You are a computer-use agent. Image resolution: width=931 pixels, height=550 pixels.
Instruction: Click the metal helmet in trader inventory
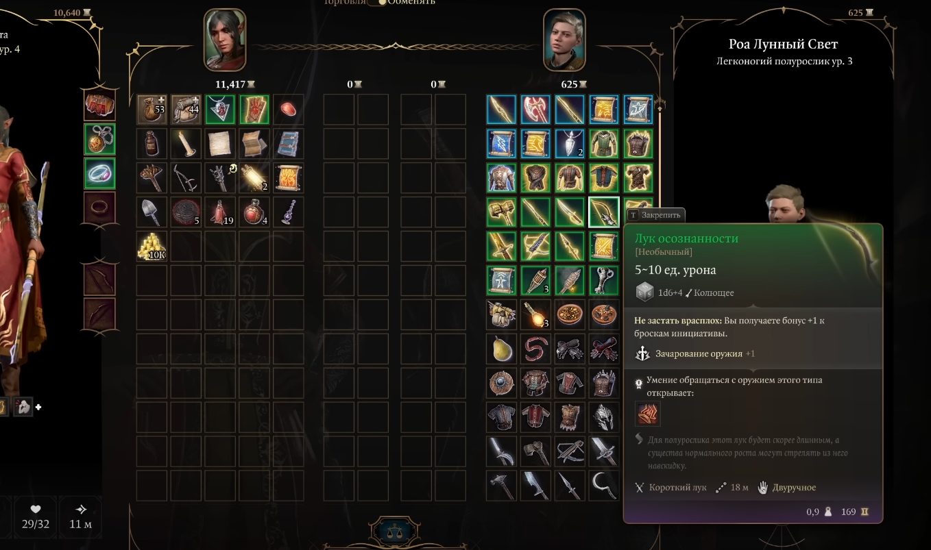pyautogui.click(x=604, y=418)
